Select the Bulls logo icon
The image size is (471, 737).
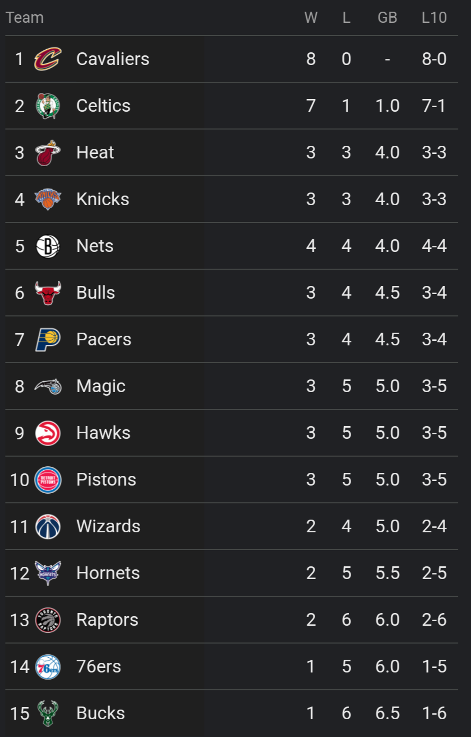click(x=48, y=293)
